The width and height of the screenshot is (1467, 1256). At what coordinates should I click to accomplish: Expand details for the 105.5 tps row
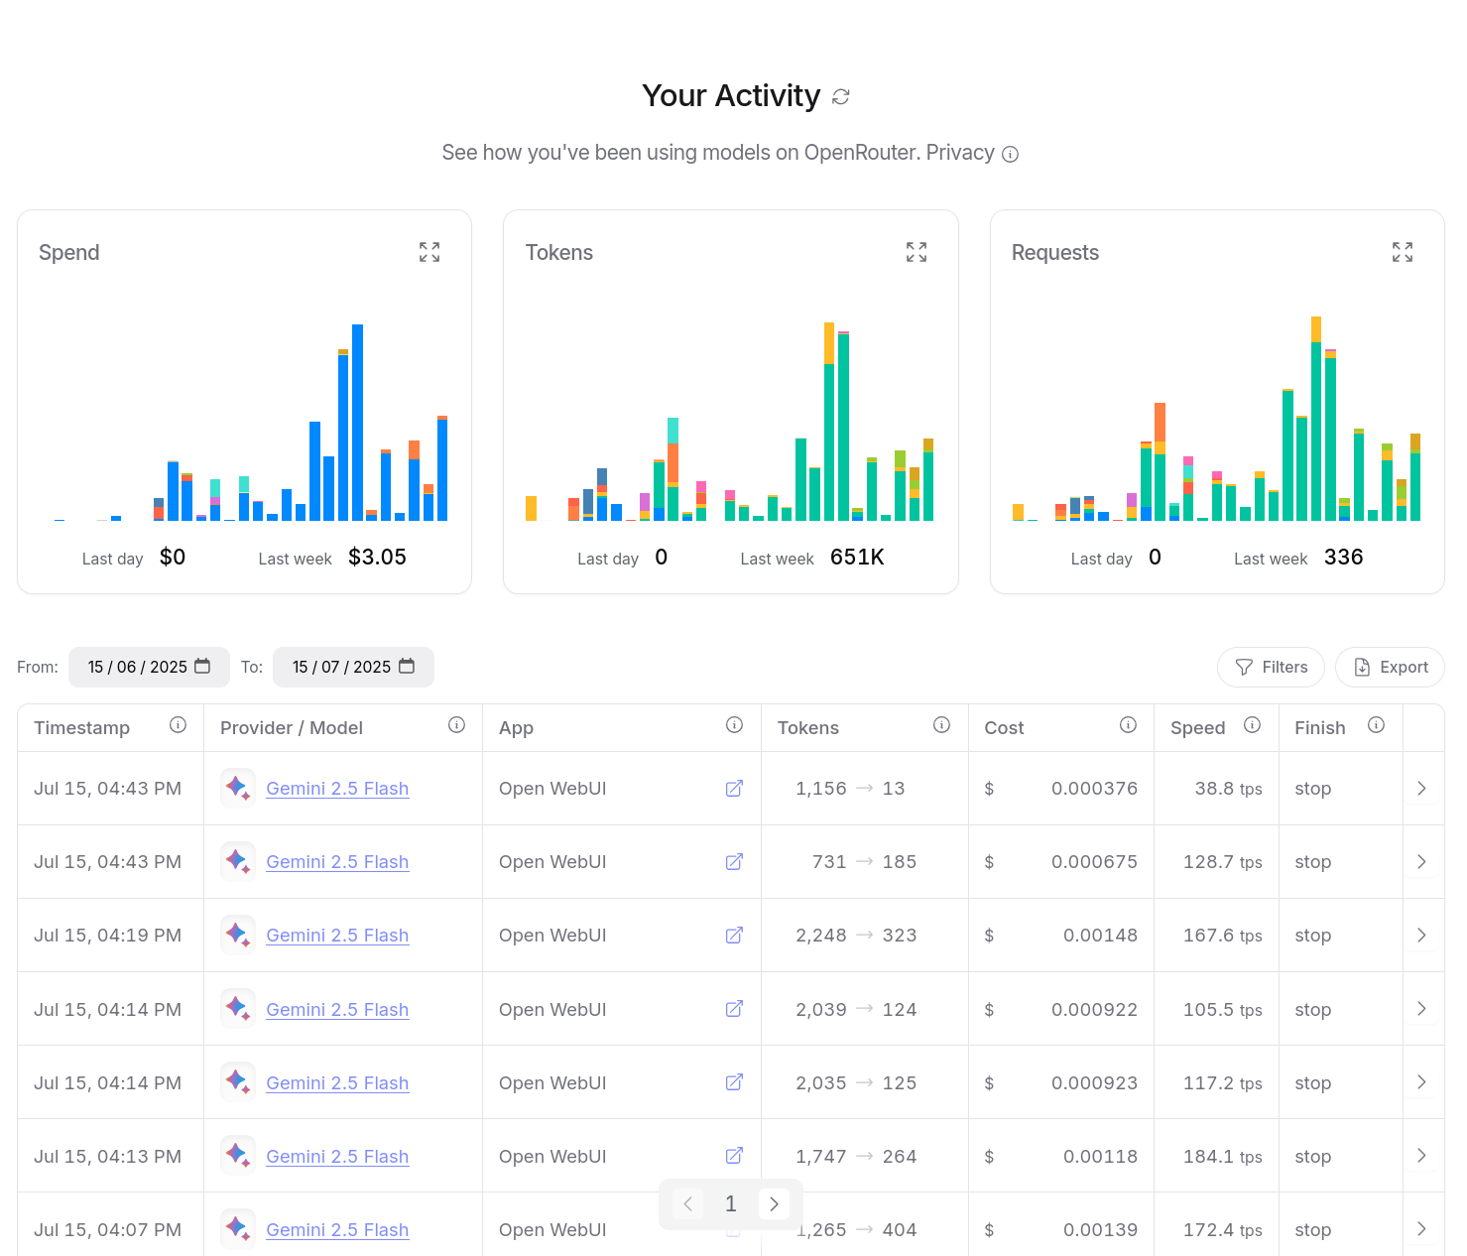[1422, 1008]
